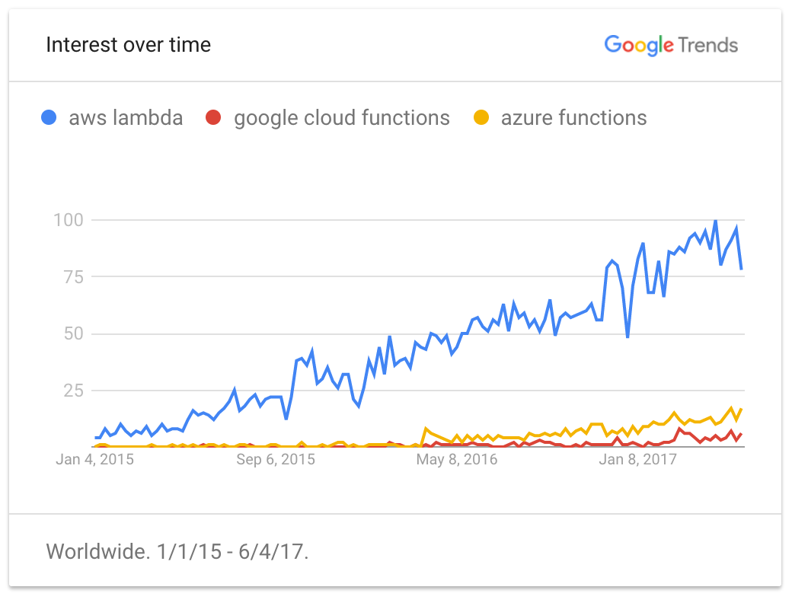Click the Google Trends logo
Image resolution: width=792 pixels, height=606 pixels.
coord(671,45)
